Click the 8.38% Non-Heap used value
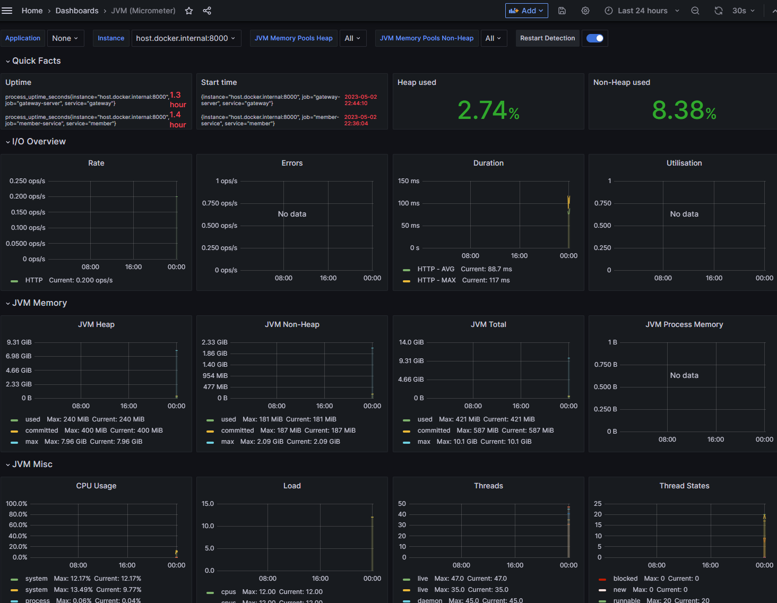The image size is (777, 603). tap(684, 110)
